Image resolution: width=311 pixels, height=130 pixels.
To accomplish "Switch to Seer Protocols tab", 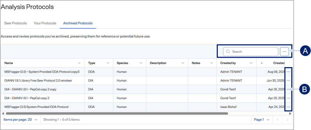I will point(15,23).
